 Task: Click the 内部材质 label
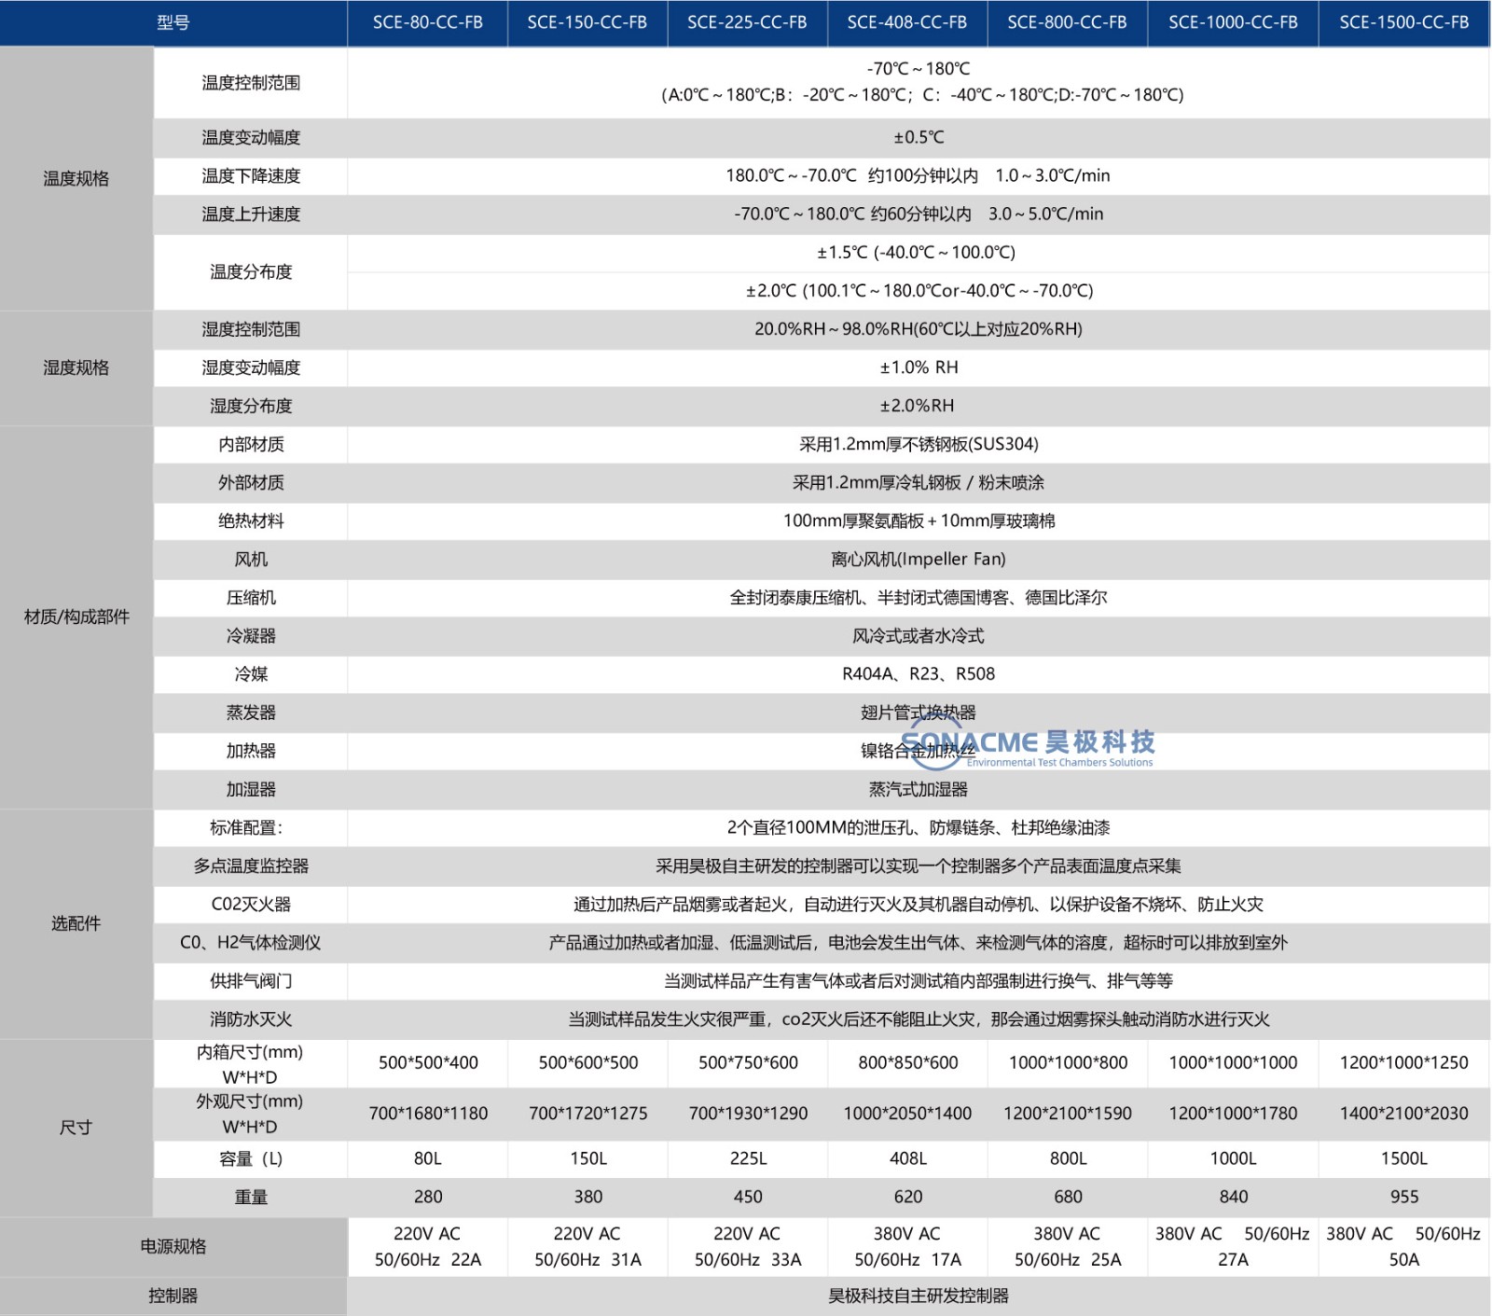[x=251, y=444]
